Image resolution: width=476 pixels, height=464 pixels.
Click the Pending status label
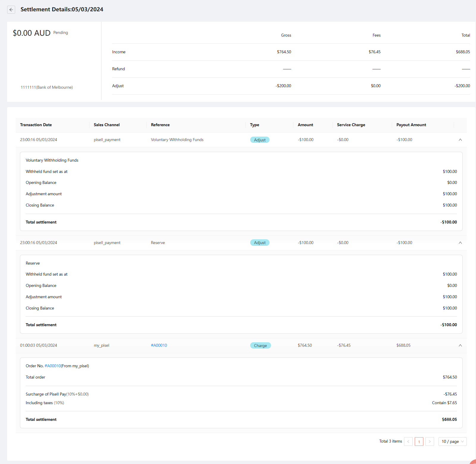(61, 33)
